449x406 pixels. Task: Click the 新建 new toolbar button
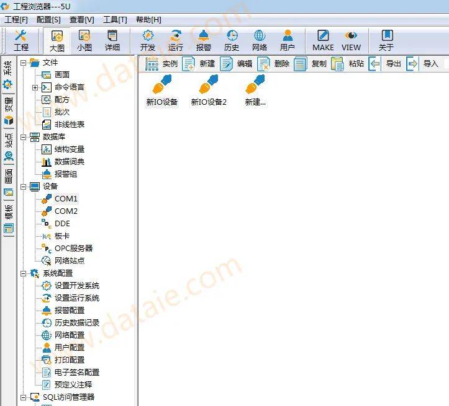click(x=199, y=63)
